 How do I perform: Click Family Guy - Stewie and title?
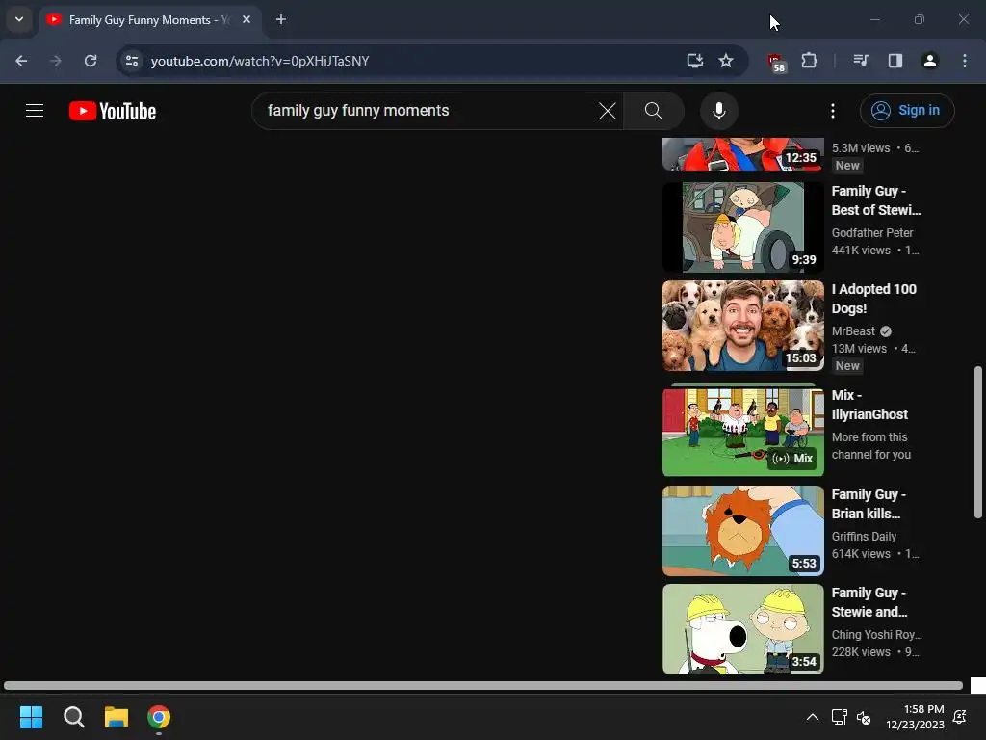point(869,602)
